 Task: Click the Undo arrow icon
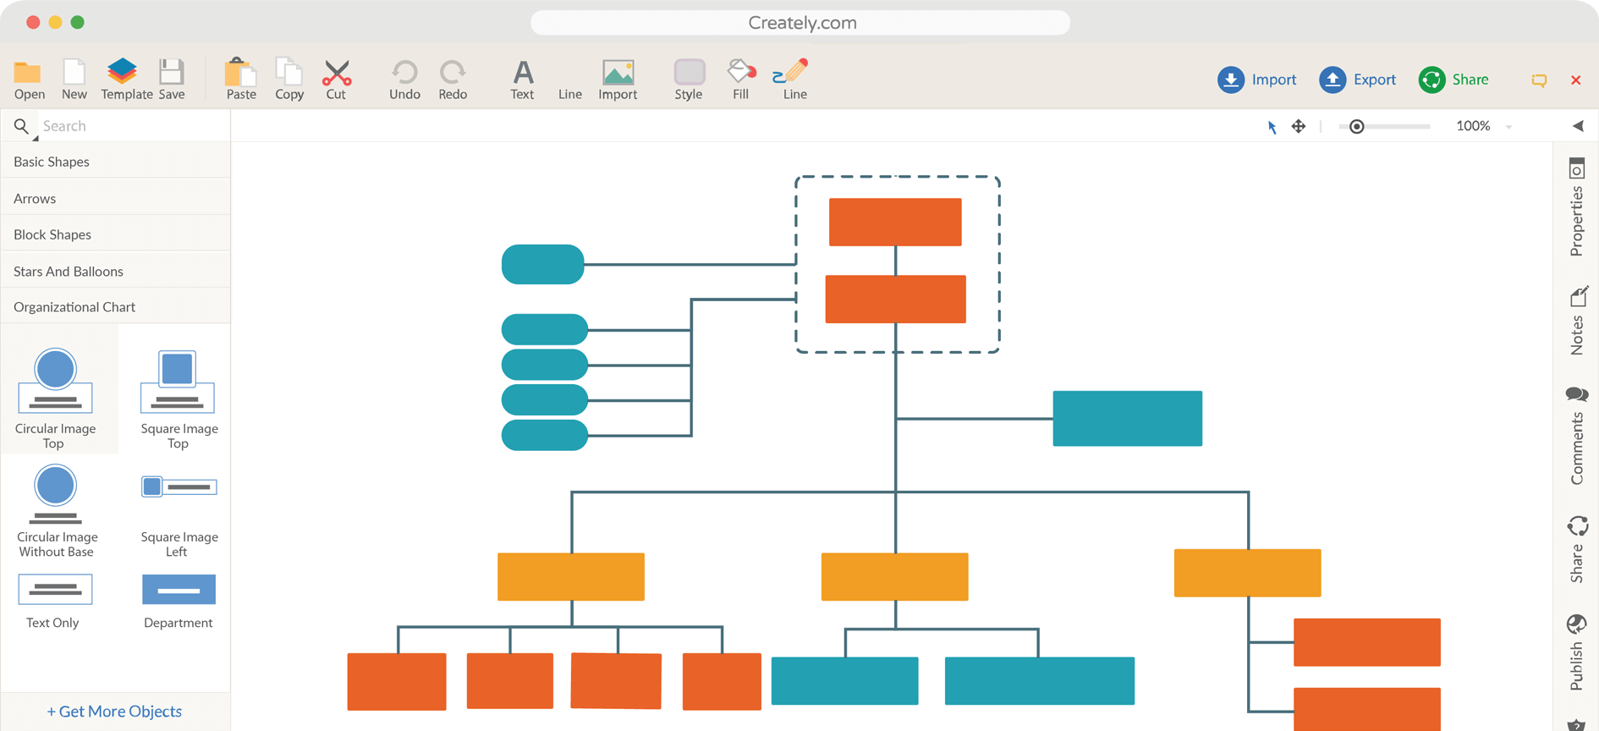404,73
